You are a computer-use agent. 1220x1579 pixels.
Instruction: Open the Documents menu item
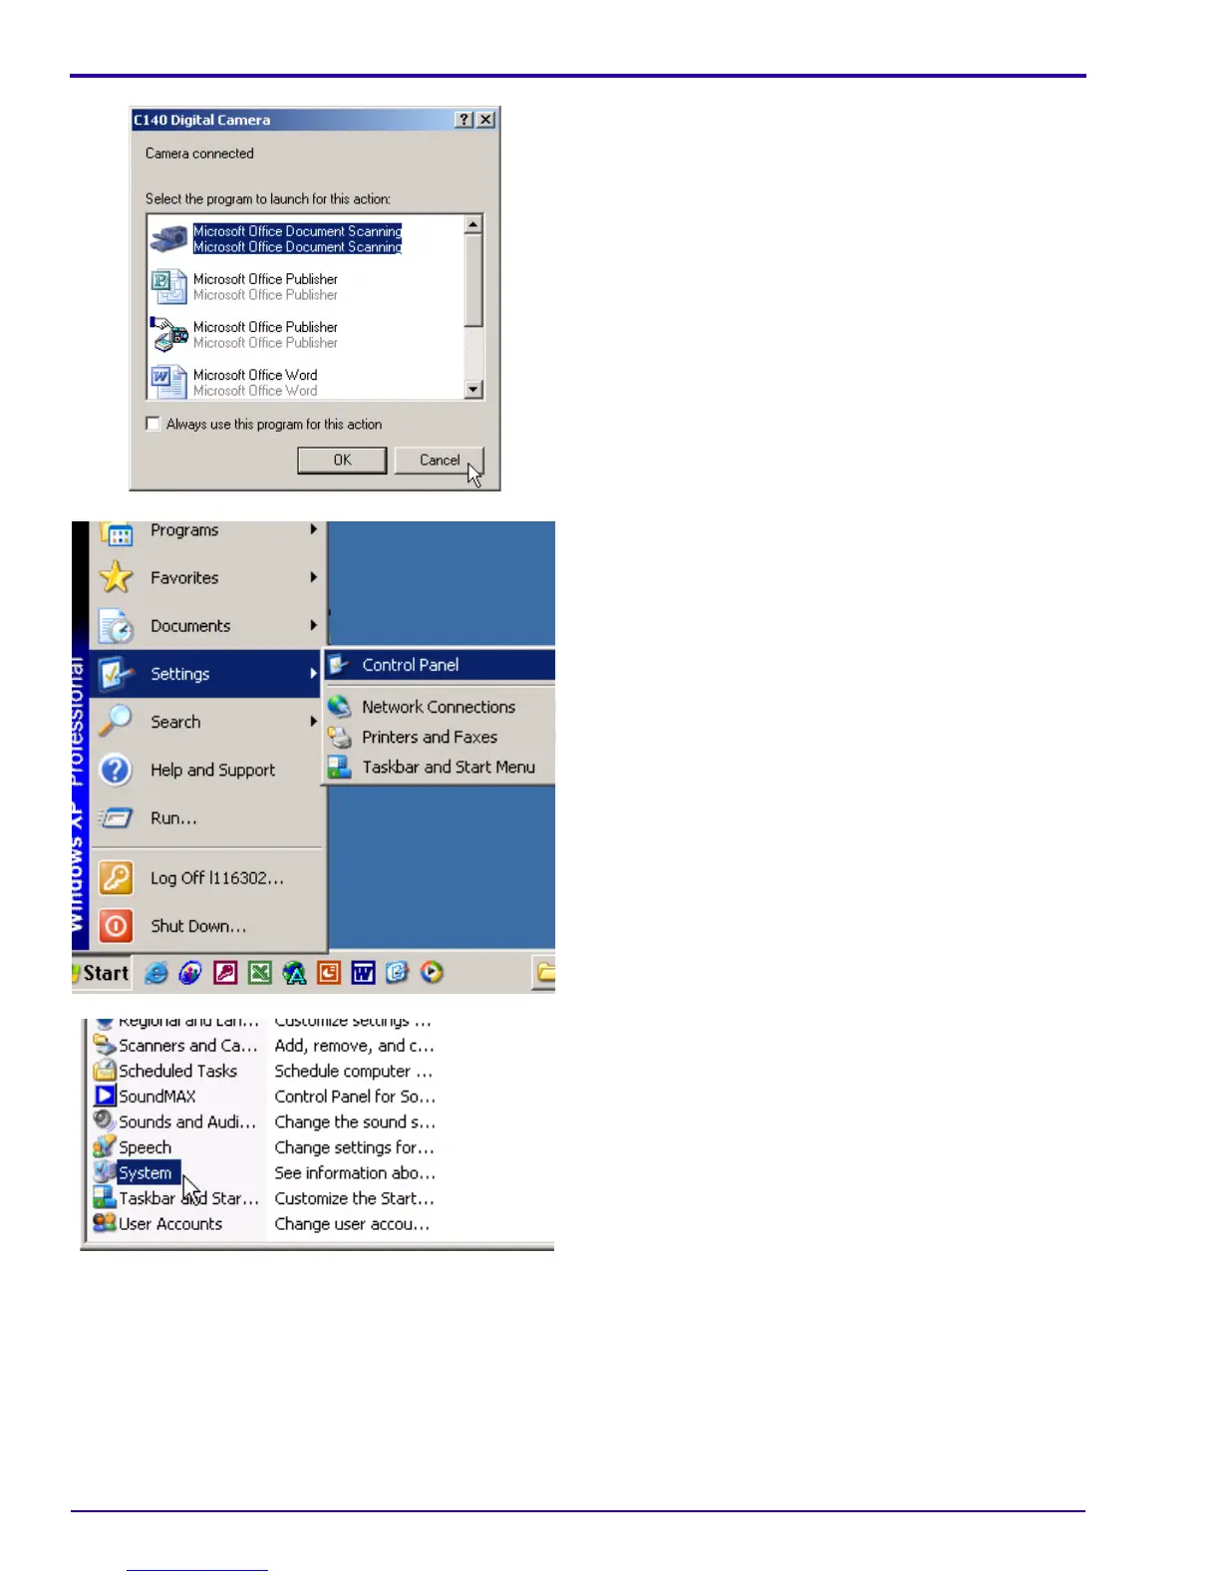tap(208, 625)
